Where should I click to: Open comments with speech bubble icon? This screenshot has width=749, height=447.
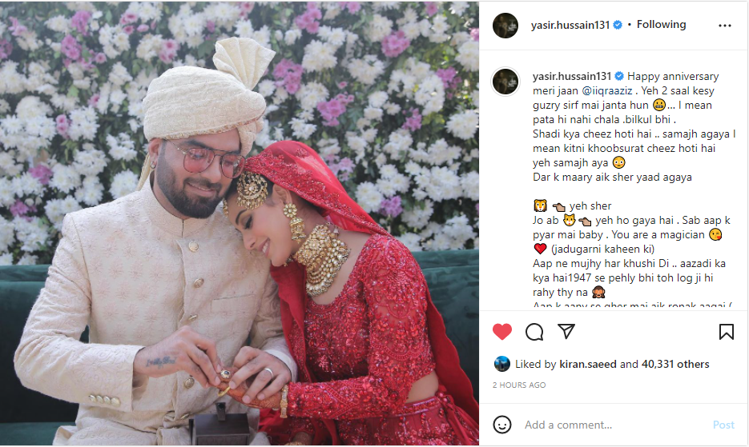(534, 332)
